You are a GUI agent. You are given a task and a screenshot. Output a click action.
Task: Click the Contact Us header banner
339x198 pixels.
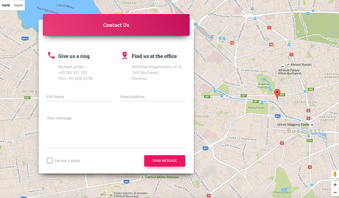[x=116, y=25]
